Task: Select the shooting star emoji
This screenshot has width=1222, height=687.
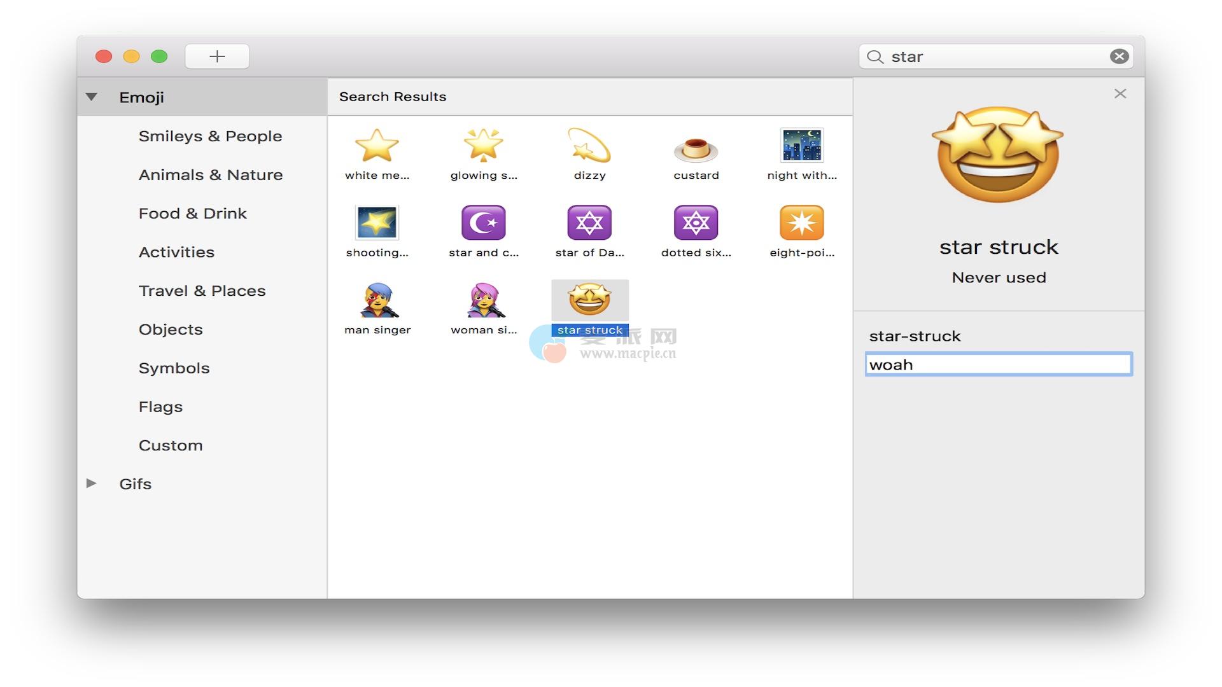Action: coord(377,223)
